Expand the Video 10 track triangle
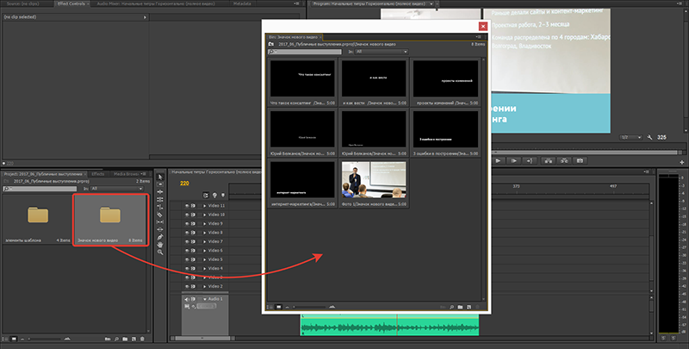 (x=204, y=215)
